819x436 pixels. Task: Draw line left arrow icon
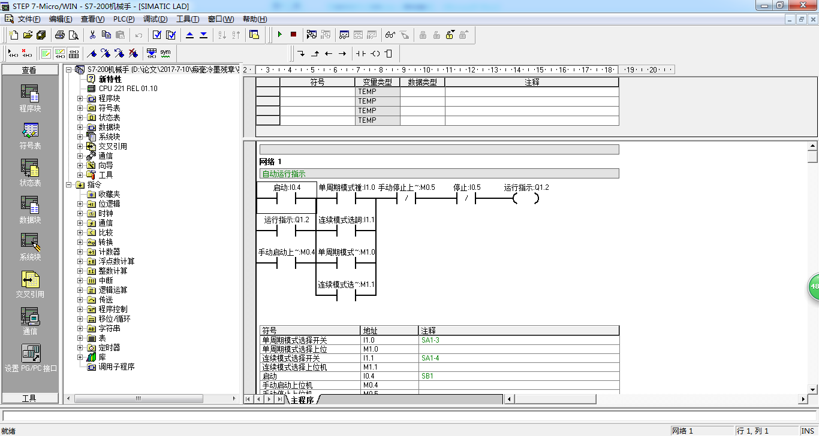click(329, 53)
